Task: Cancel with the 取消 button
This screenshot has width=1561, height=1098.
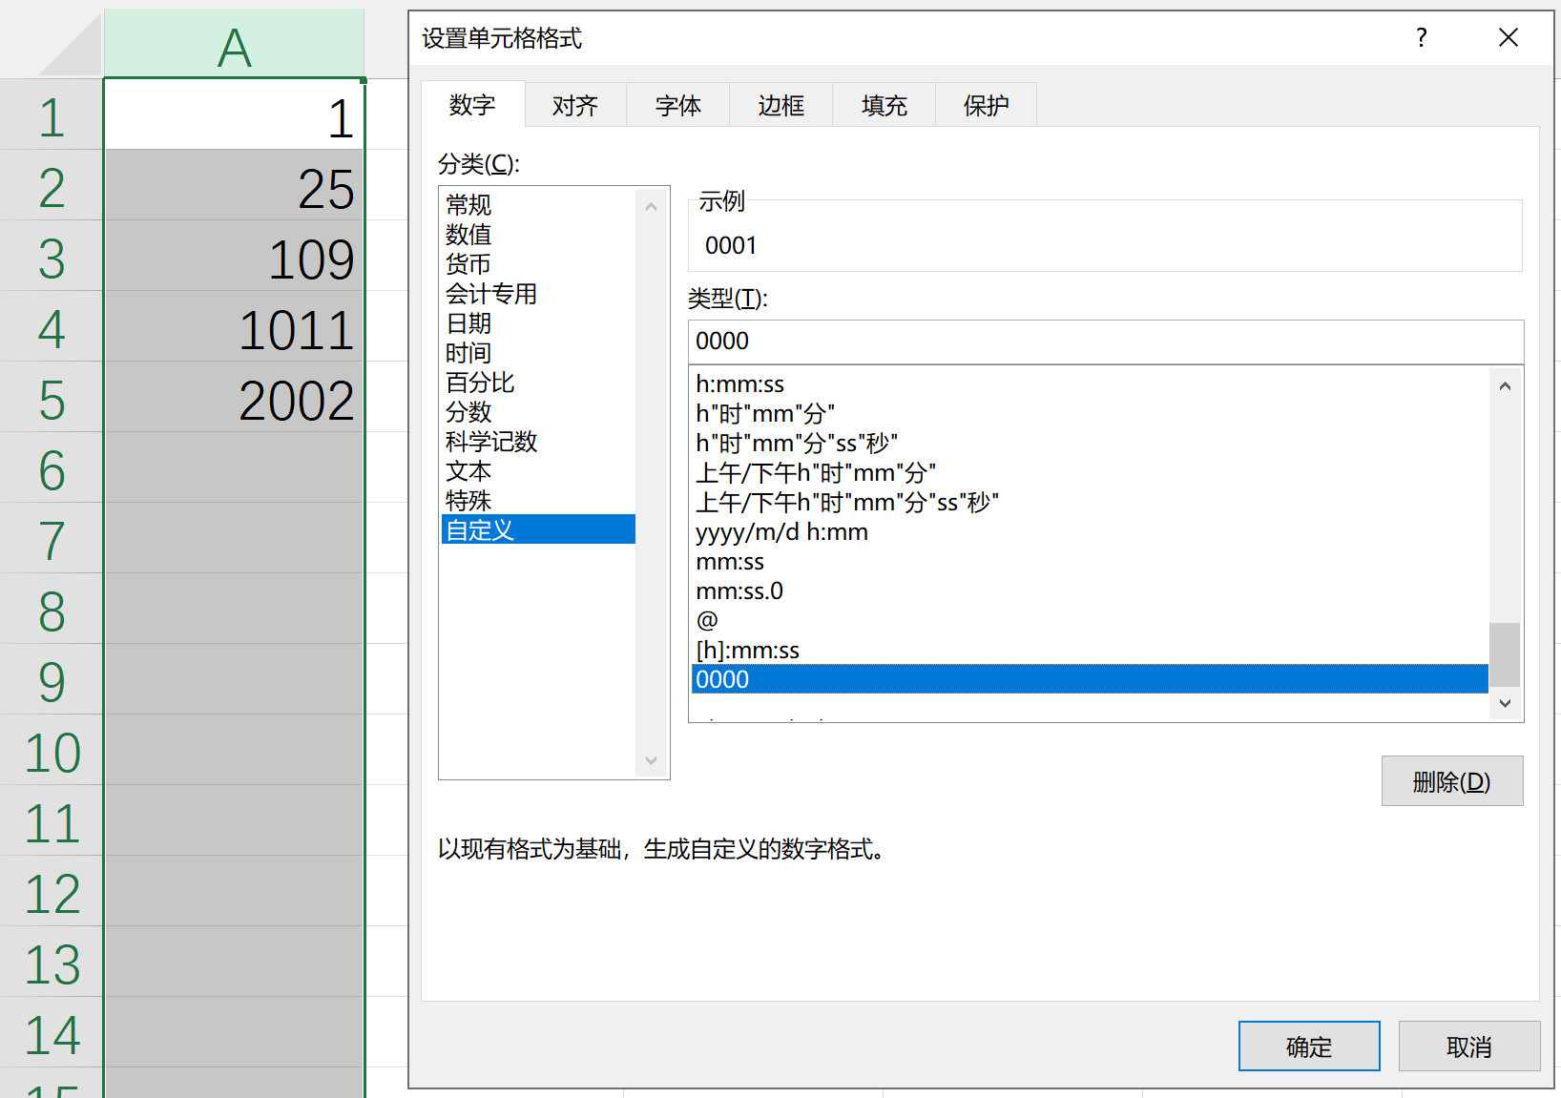Action: pos(1468,1046)
